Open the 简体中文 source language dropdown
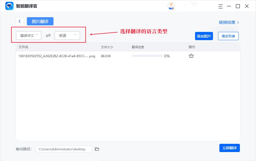This screenshot has height=161, width=256. click(28, 35)
